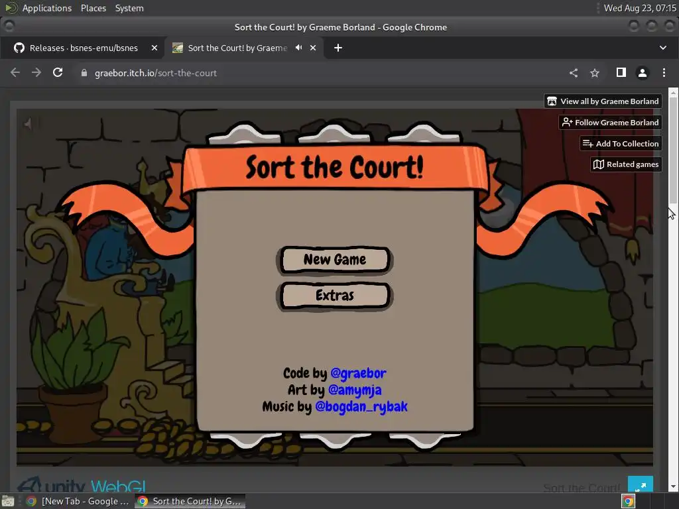Click the page vertical scrollbar thumb
Image resolution: width=679 pixels, height=509 pixels.
(x=673, y=150)
